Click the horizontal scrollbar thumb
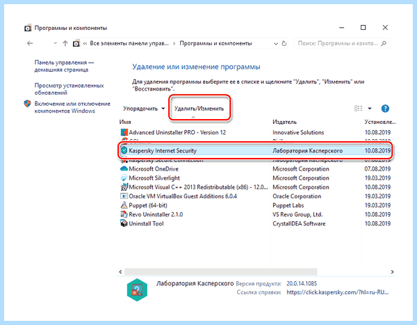 coord(221,271)
